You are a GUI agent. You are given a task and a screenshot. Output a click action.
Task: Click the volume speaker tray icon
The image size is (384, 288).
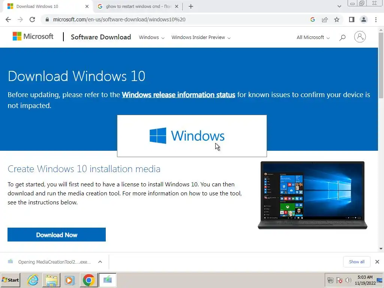click(x=348, y=280)
